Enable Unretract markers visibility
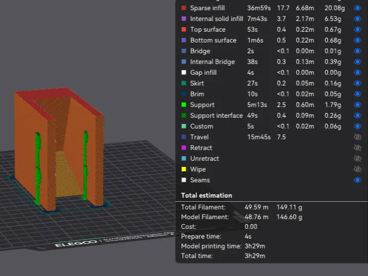 pyautogui.click(x=357, y=159)
